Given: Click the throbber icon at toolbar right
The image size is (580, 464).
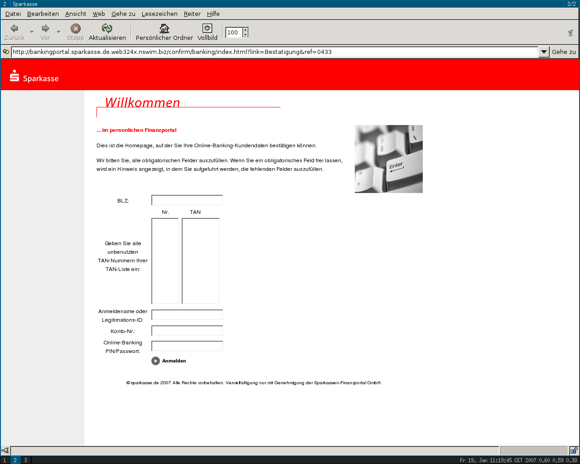Looking at the screenshot, I should [x=570, y=33].
